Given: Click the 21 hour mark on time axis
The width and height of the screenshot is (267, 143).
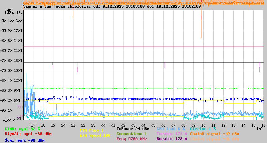Looking at the screenshot, I should [x=73, y=125].
